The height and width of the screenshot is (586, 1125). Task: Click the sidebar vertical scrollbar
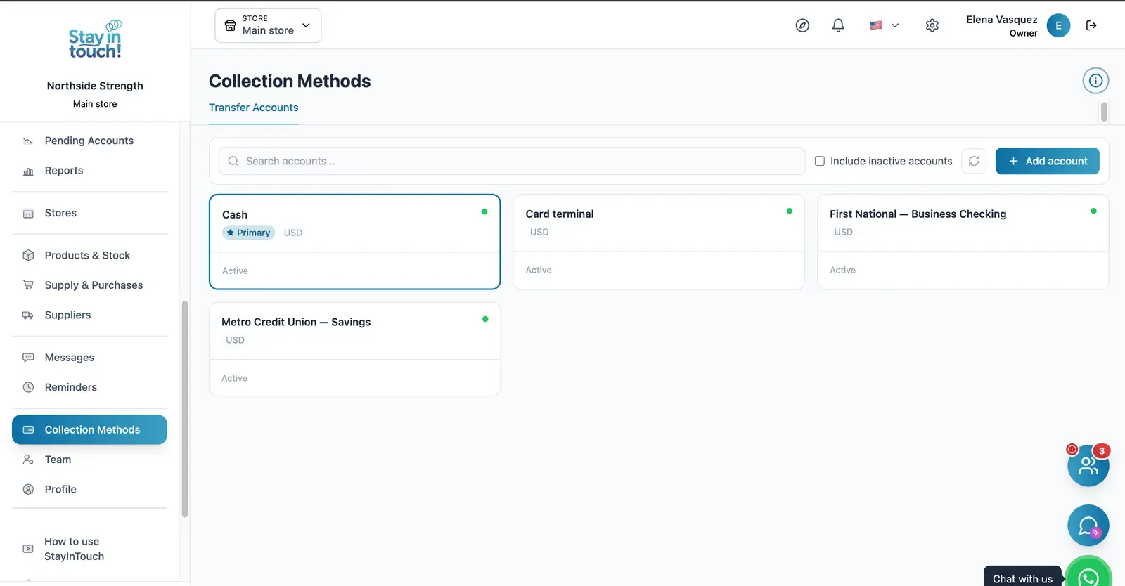[x=185, y=409]
